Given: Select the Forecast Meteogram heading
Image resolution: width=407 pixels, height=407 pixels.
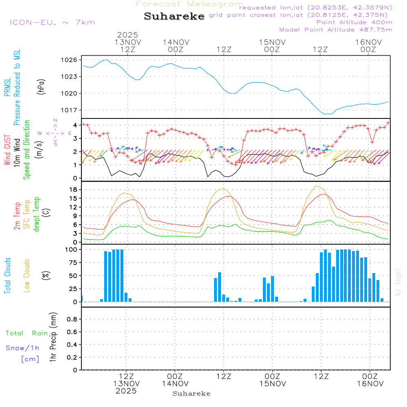Looking at the screenshot, I should coord(189,4).
